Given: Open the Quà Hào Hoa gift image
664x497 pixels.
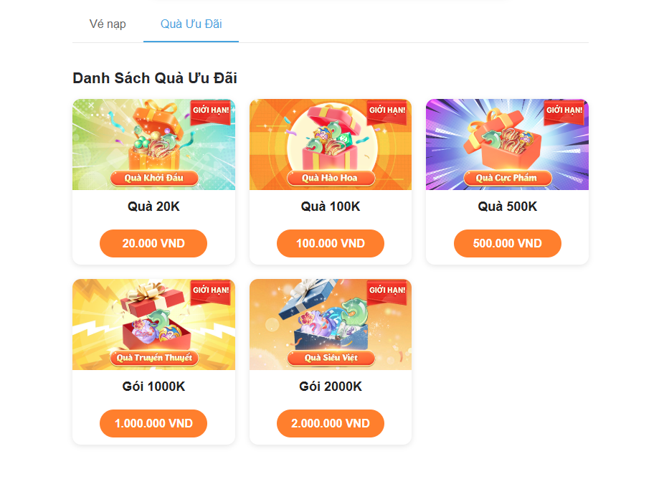Looking at the screenshot, I should point(331,144).
